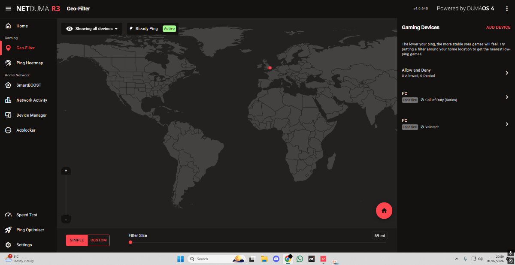Click the Steady Ping Active button
The height and width of the screenshot is (265, 515).
pos(169,29)
